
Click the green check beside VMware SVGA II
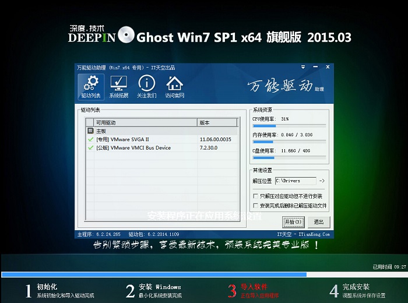90,140
